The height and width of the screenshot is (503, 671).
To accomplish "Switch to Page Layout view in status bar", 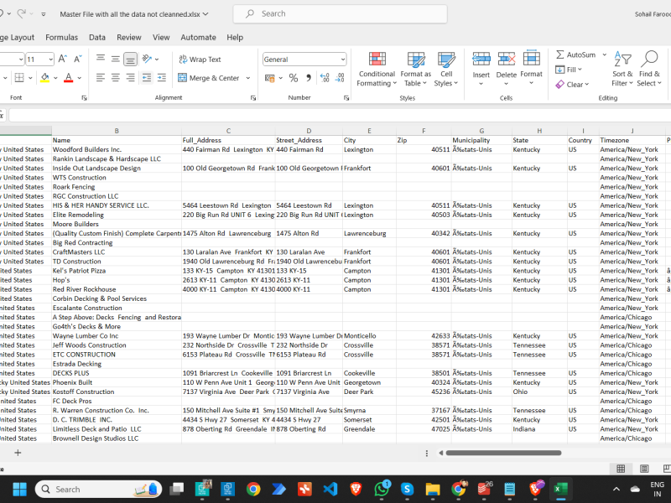I will 644,469.
